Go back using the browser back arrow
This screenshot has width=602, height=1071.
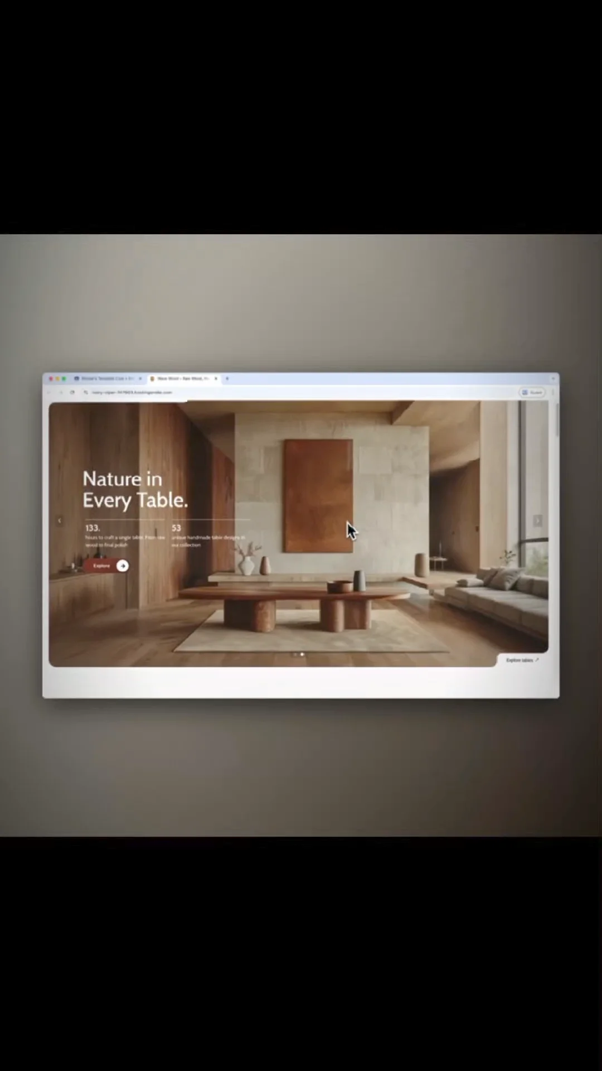tap(50, 392)
